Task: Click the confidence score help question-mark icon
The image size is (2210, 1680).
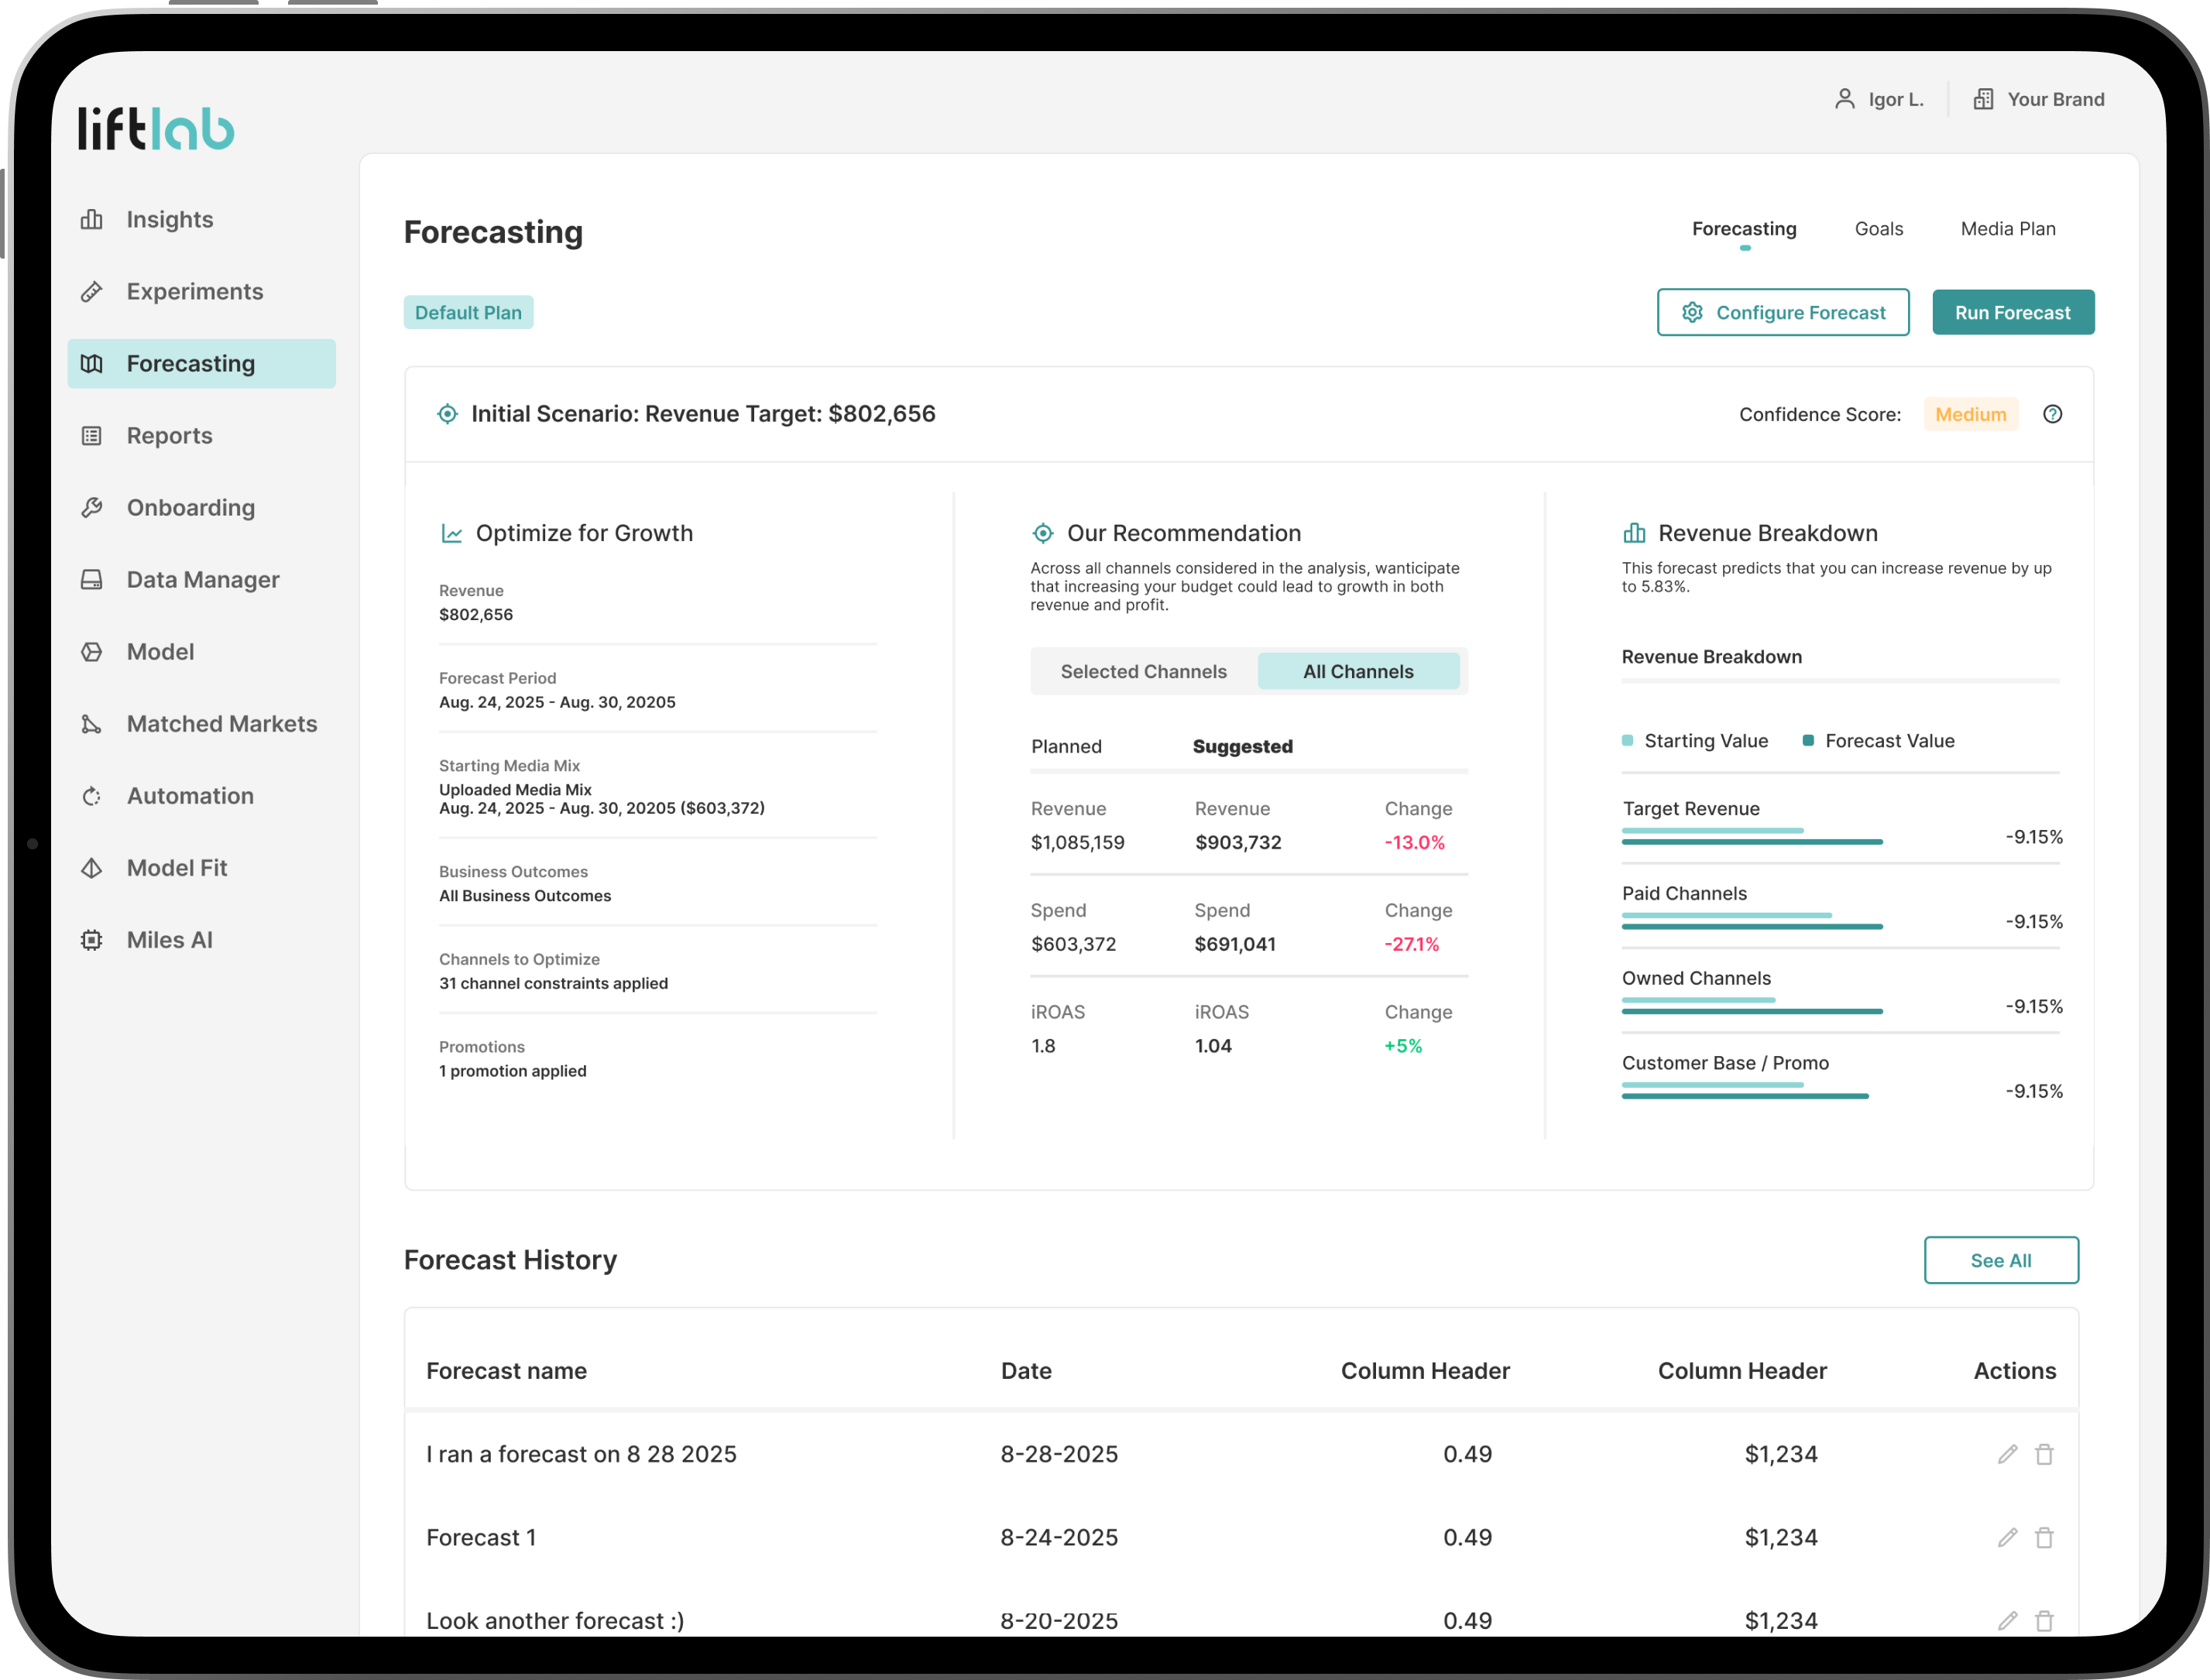Action: 2052,414
